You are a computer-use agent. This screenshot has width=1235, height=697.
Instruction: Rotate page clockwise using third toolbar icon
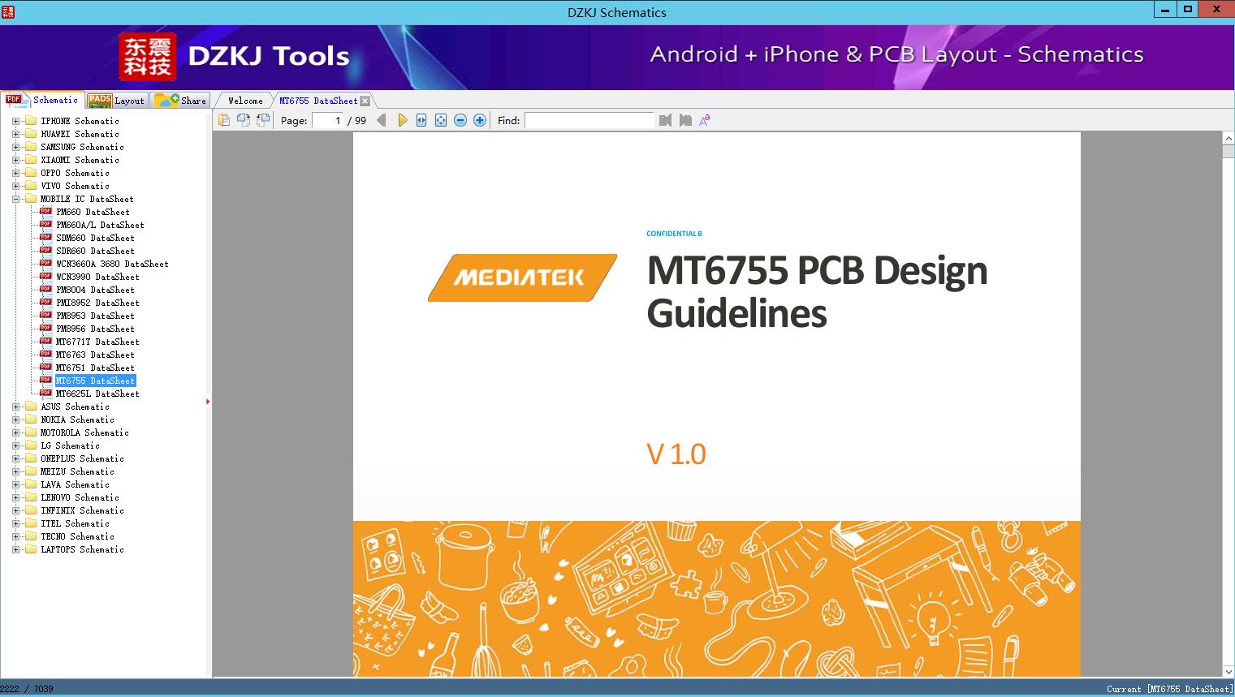point(263,120)
